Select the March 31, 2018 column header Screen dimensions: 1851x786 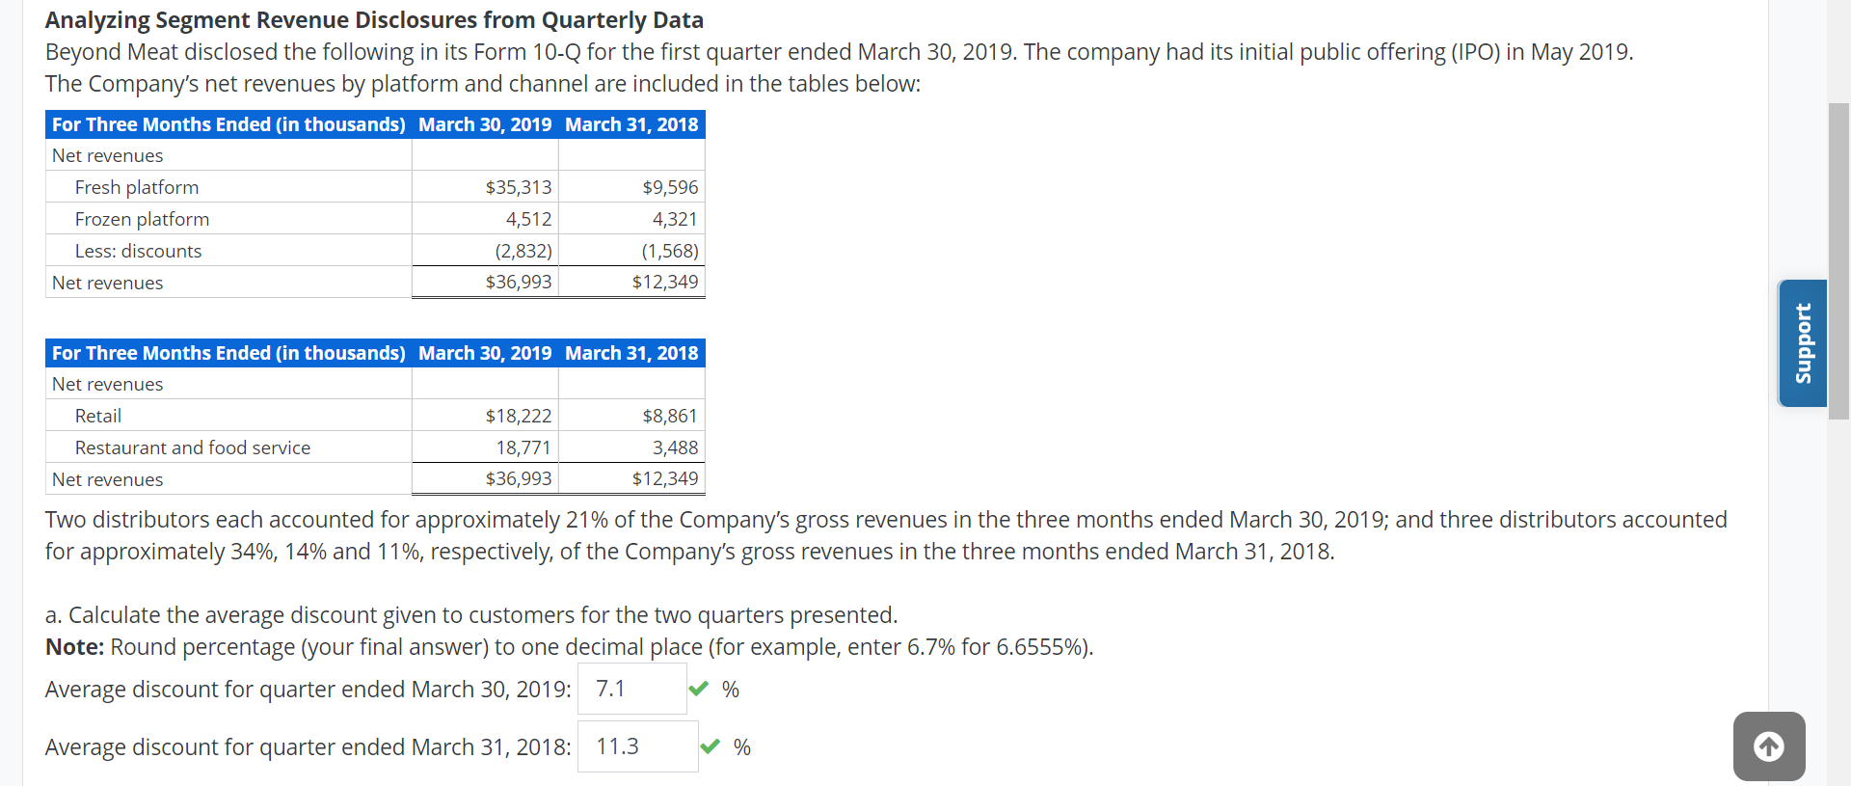[631, 123]
